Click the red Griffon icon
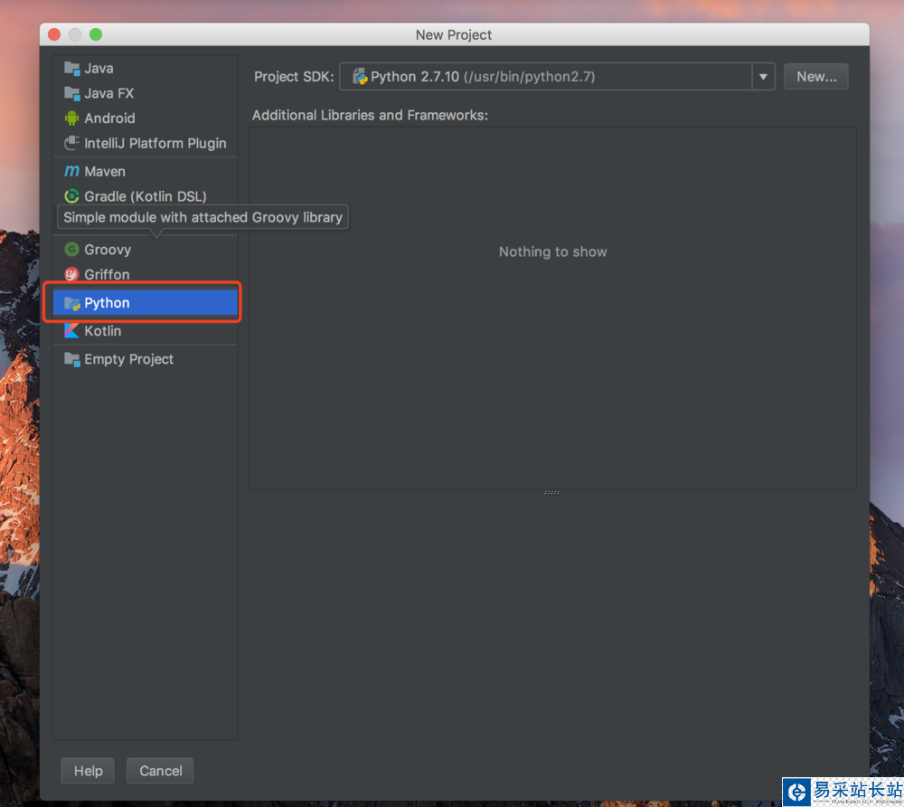The image size is (904, 807). pos(71,274)
